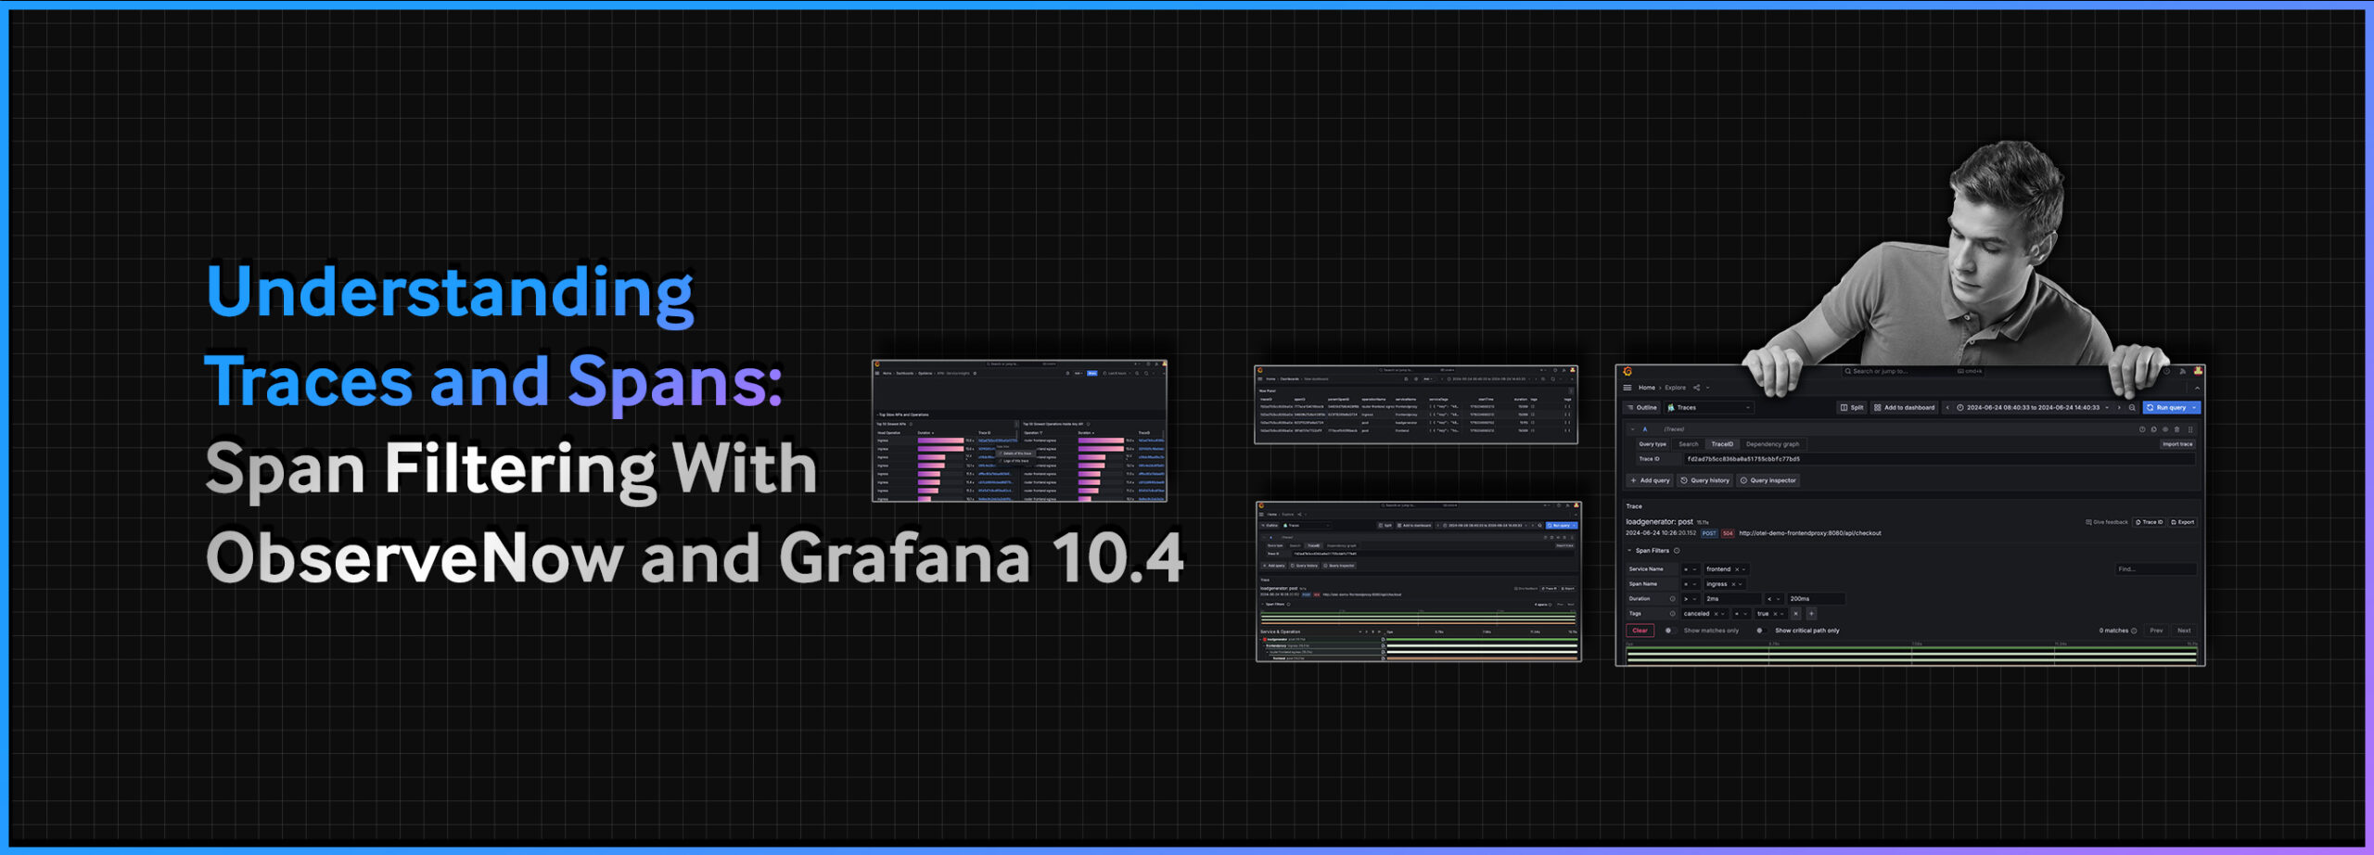2374x855 pixels.
Task: Open Run query dropdown arrow in large window
Action: [2194, 407]
